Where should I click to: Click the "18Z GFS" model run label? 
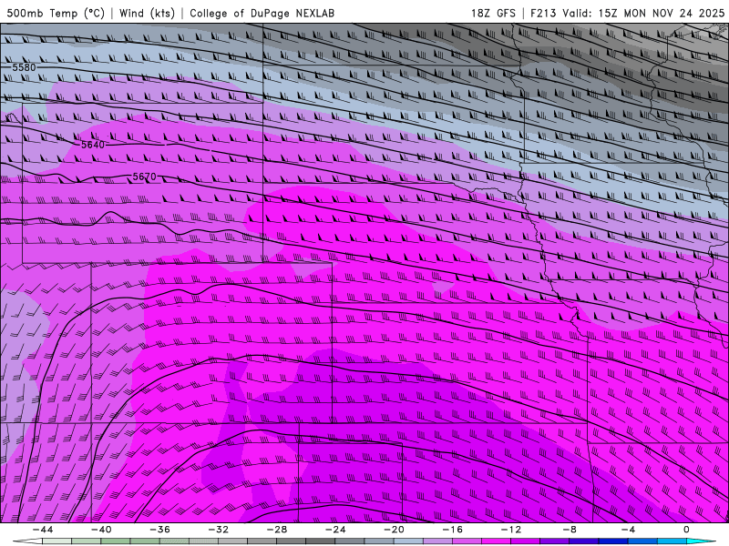pos(493,13)
